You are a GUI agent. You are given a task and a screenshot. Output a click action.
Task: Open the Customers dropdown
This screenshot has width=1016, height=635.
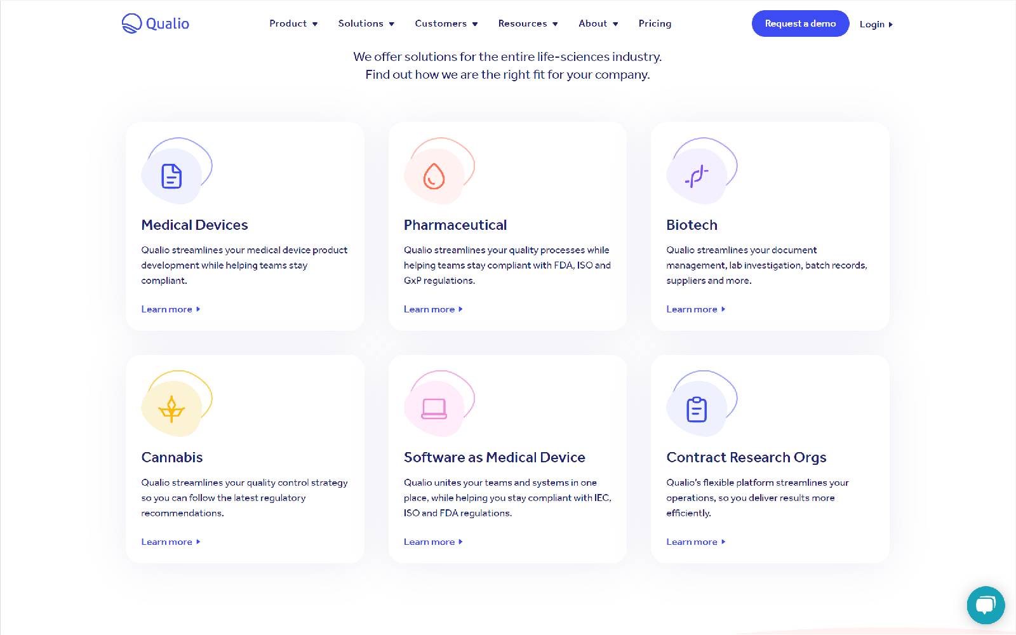[446, 23]
